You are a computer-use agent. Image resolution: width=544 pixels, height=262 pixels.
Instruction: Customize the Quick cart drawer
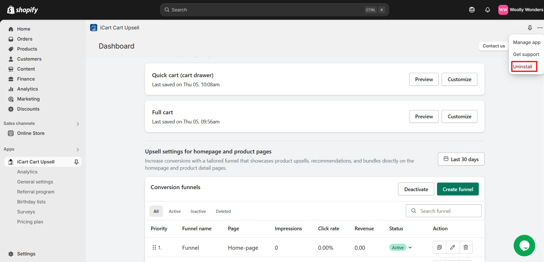pyautogui.click(x=459, y=79)
